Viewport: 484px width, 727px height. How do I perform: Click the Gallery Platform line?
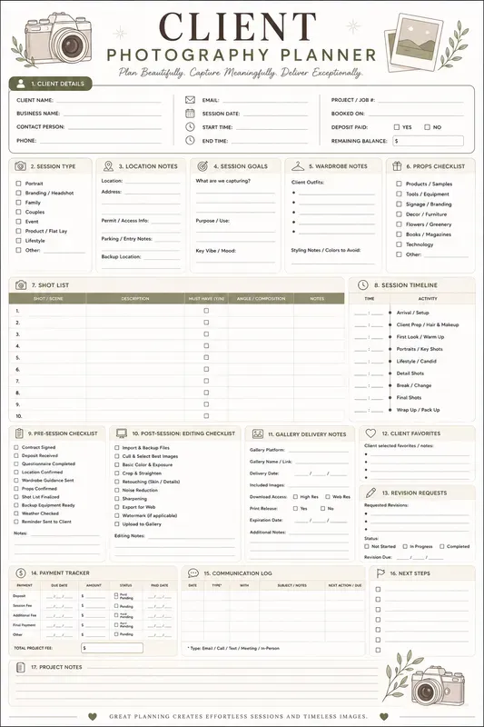(318, 450)
